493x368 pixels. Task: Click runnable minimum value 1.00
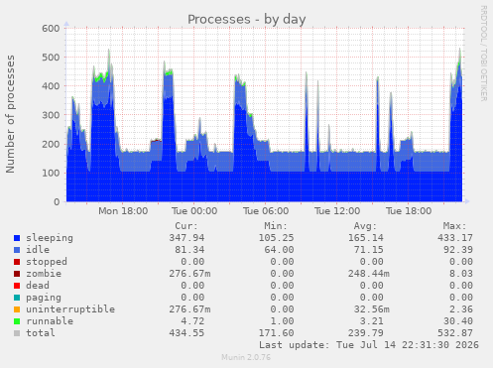(282, 321)
